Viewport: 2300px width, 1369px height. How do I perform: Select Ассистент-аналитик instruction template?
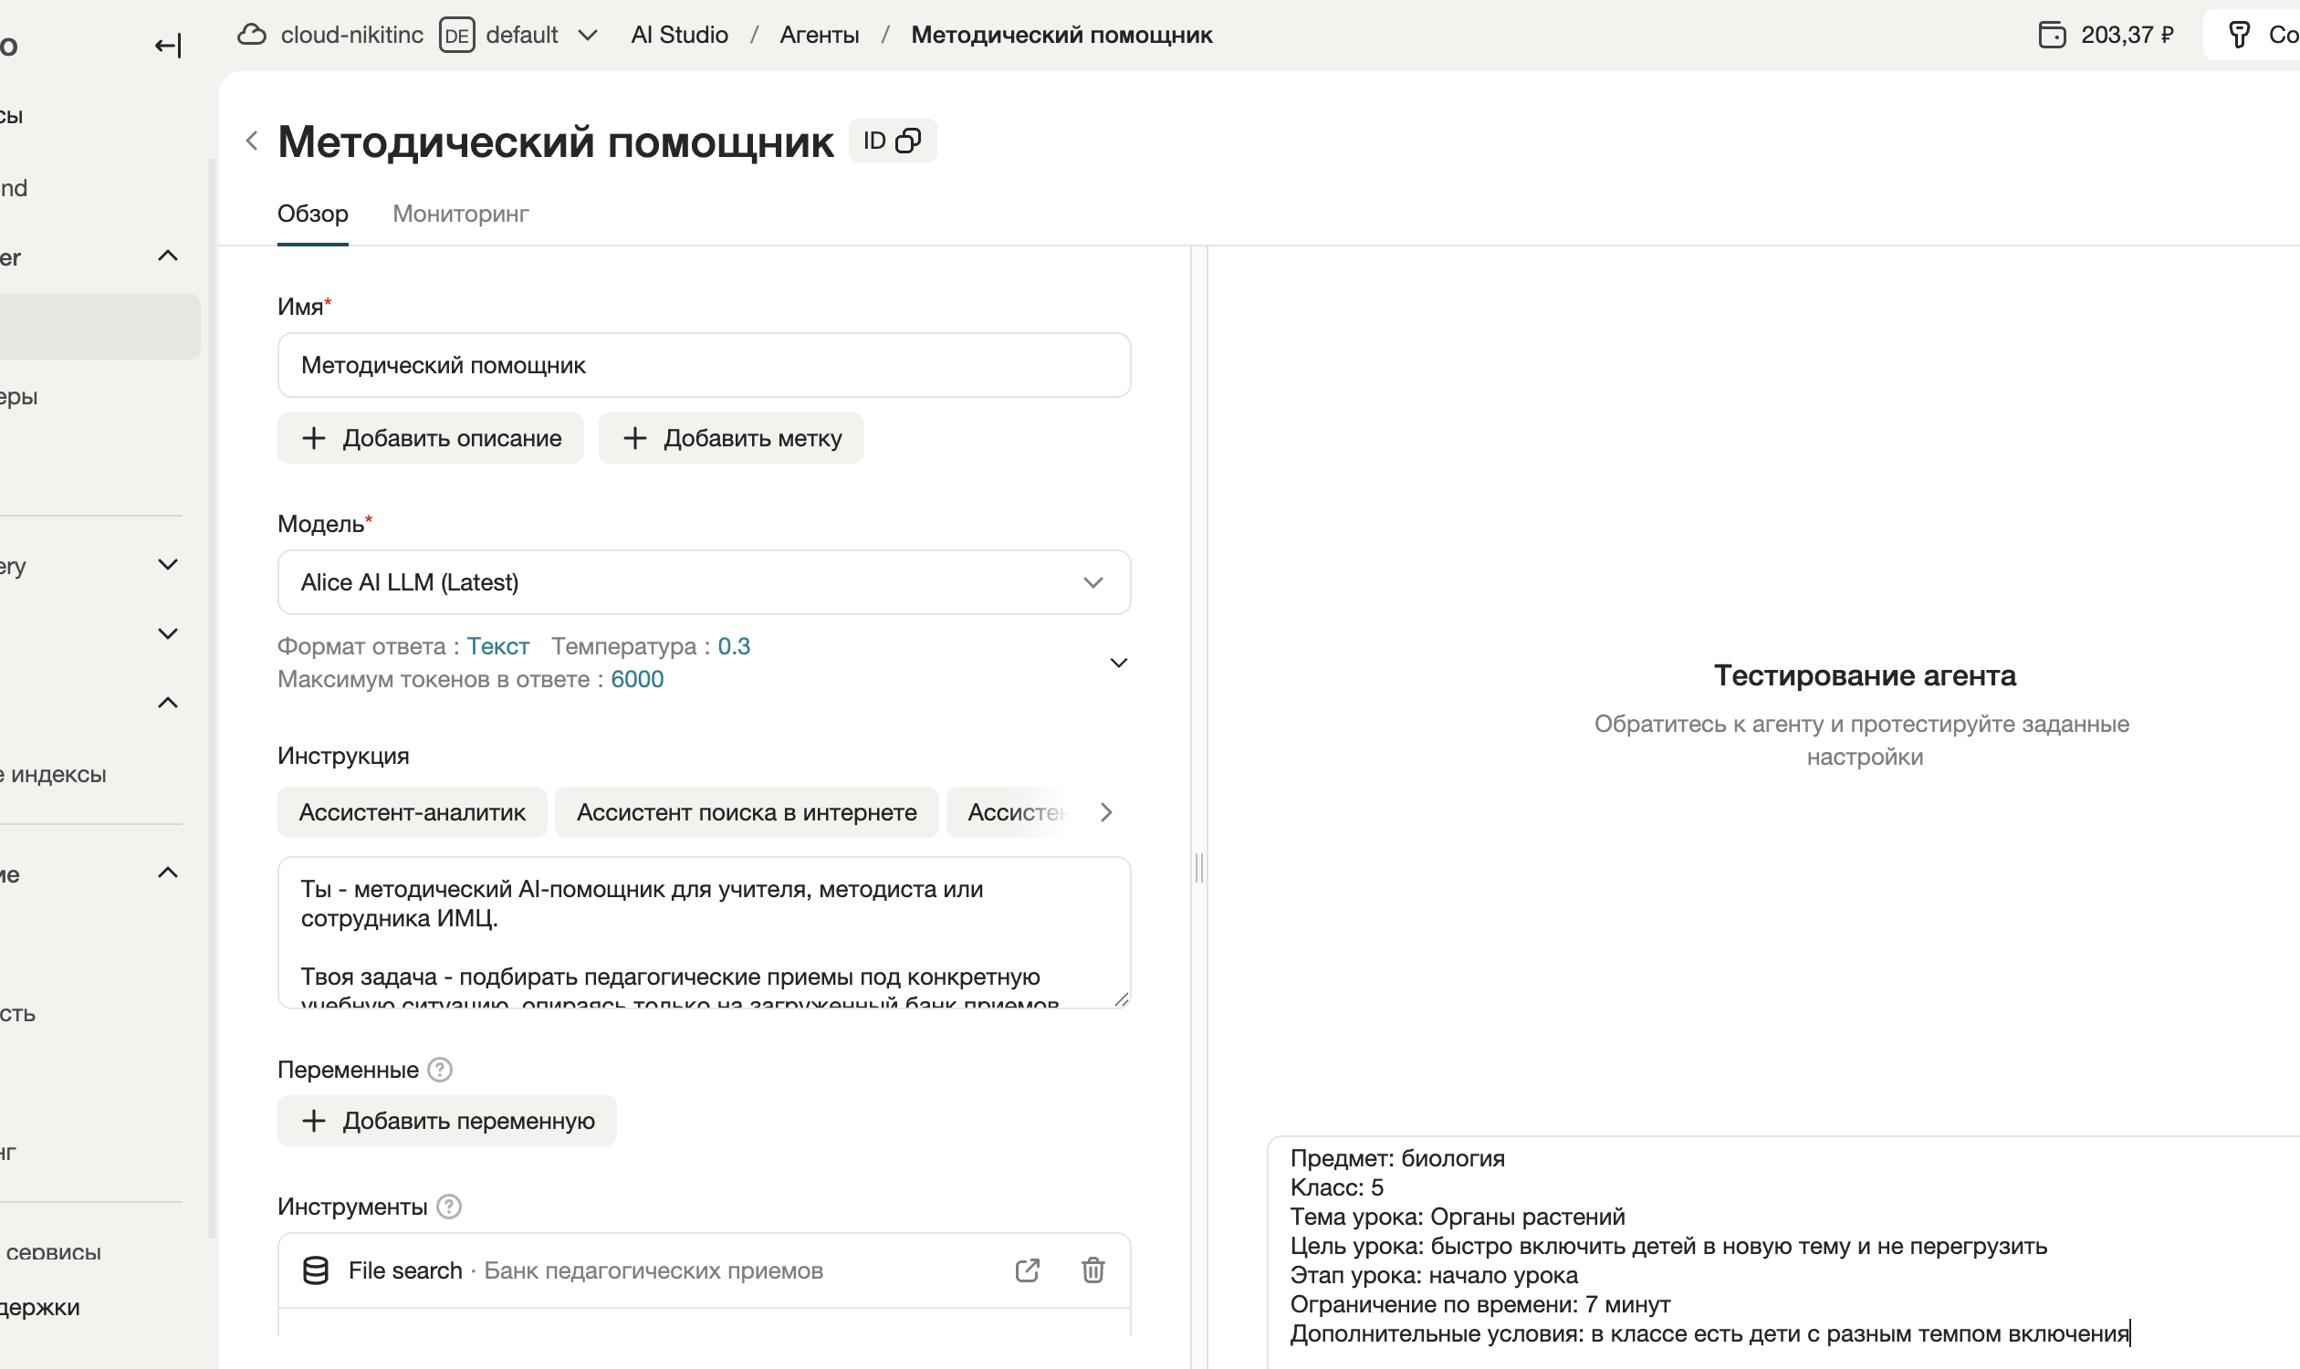coord(412,812)
